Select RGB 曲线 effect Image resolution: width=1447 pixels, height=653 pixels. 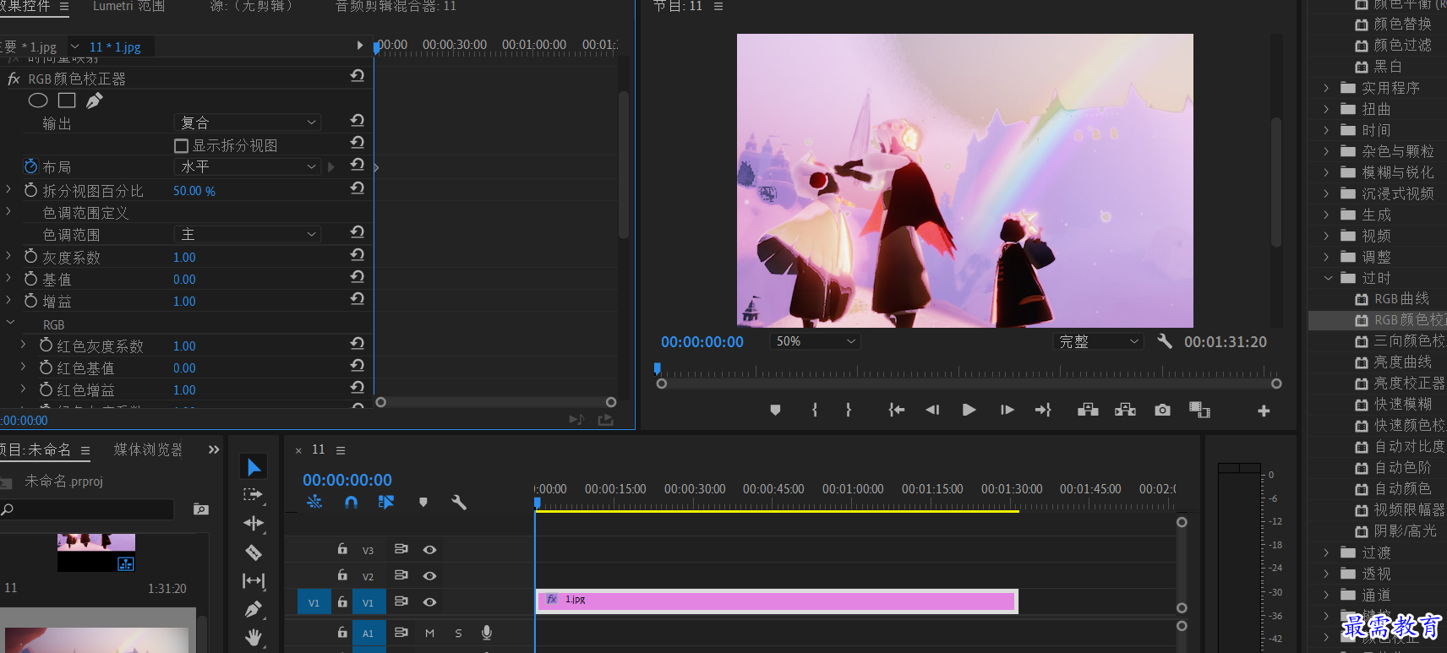point(1401,299)
